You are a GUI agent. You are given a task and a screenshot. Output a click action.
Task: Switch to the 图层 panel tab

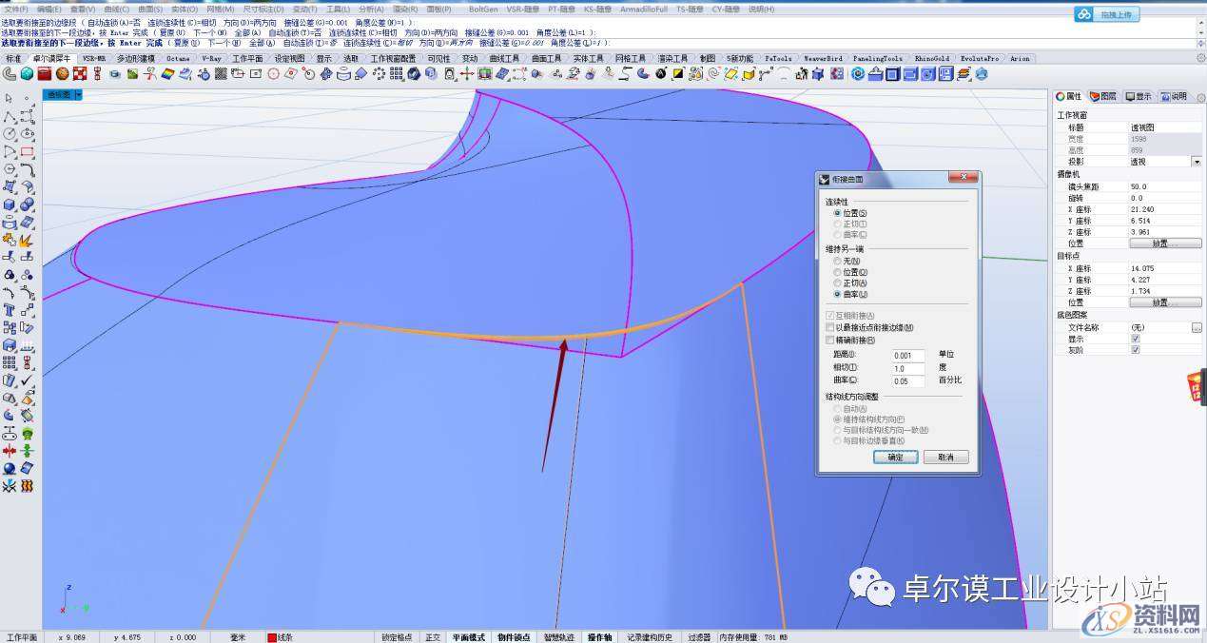click(1103, 96)
